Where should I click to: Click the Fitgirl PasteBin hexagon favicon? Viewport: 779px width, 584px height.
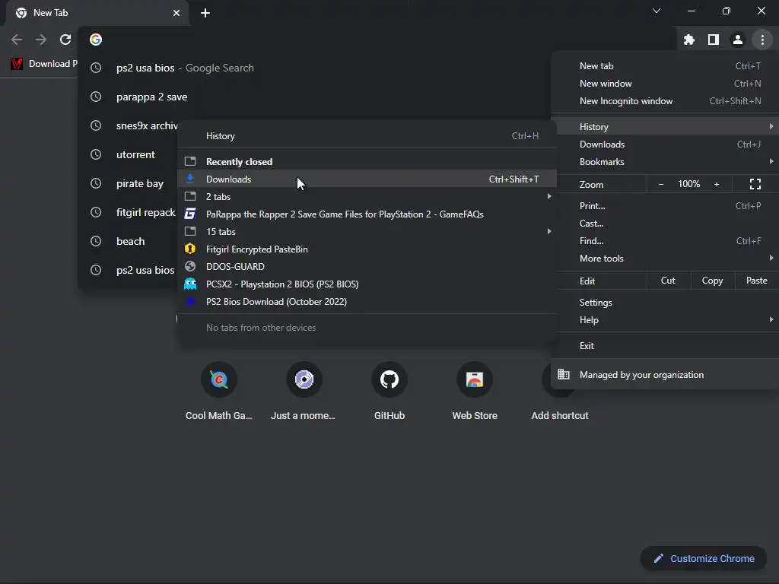pos(189,249)
